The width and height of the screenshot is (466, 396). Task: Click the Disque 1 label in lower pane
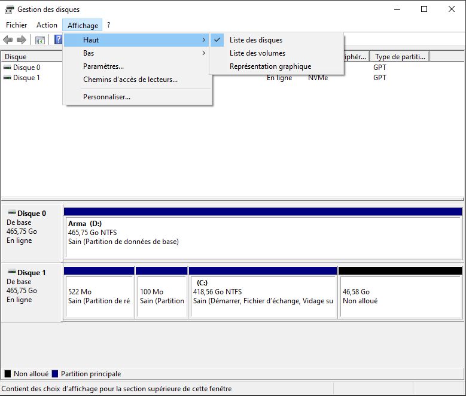tap(32, 272)
